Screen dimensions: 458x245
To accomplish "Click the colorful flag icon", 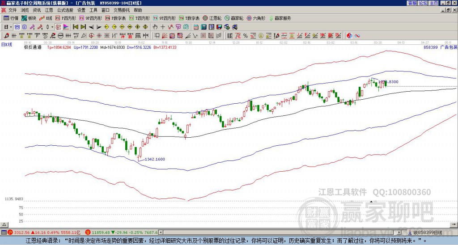I will coord(66,27).
